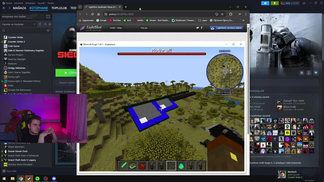This screenshot has width=324, height=182.
Task: Open File Explorer from taskbar
Action: 12,179
